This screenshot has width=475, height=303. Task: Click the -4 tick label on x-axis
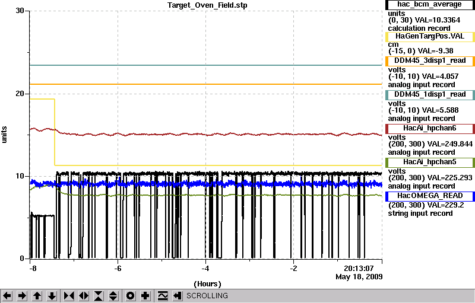205,269
